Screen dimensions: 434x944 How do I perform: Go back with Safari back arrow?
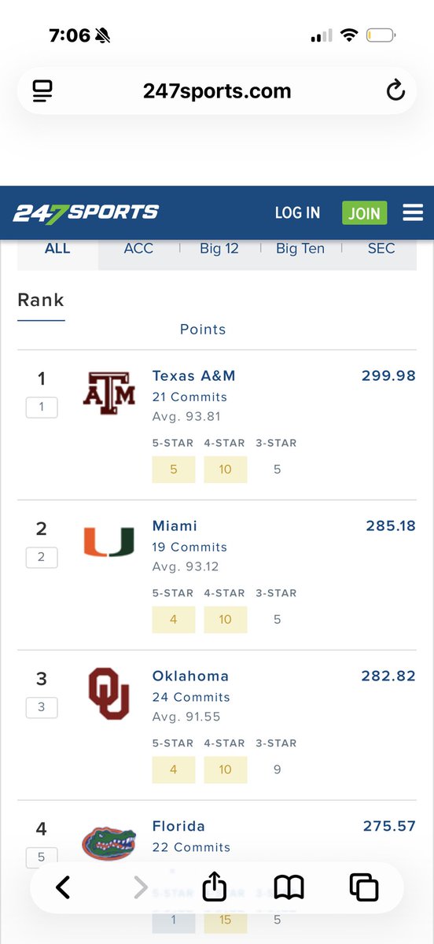pos(63,887)
